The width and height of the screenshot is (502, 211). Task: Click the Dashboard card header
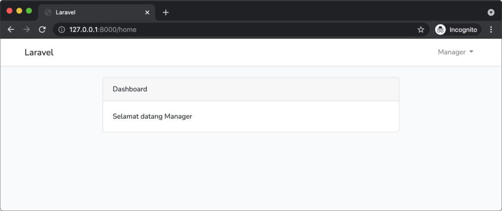(251, 89)
